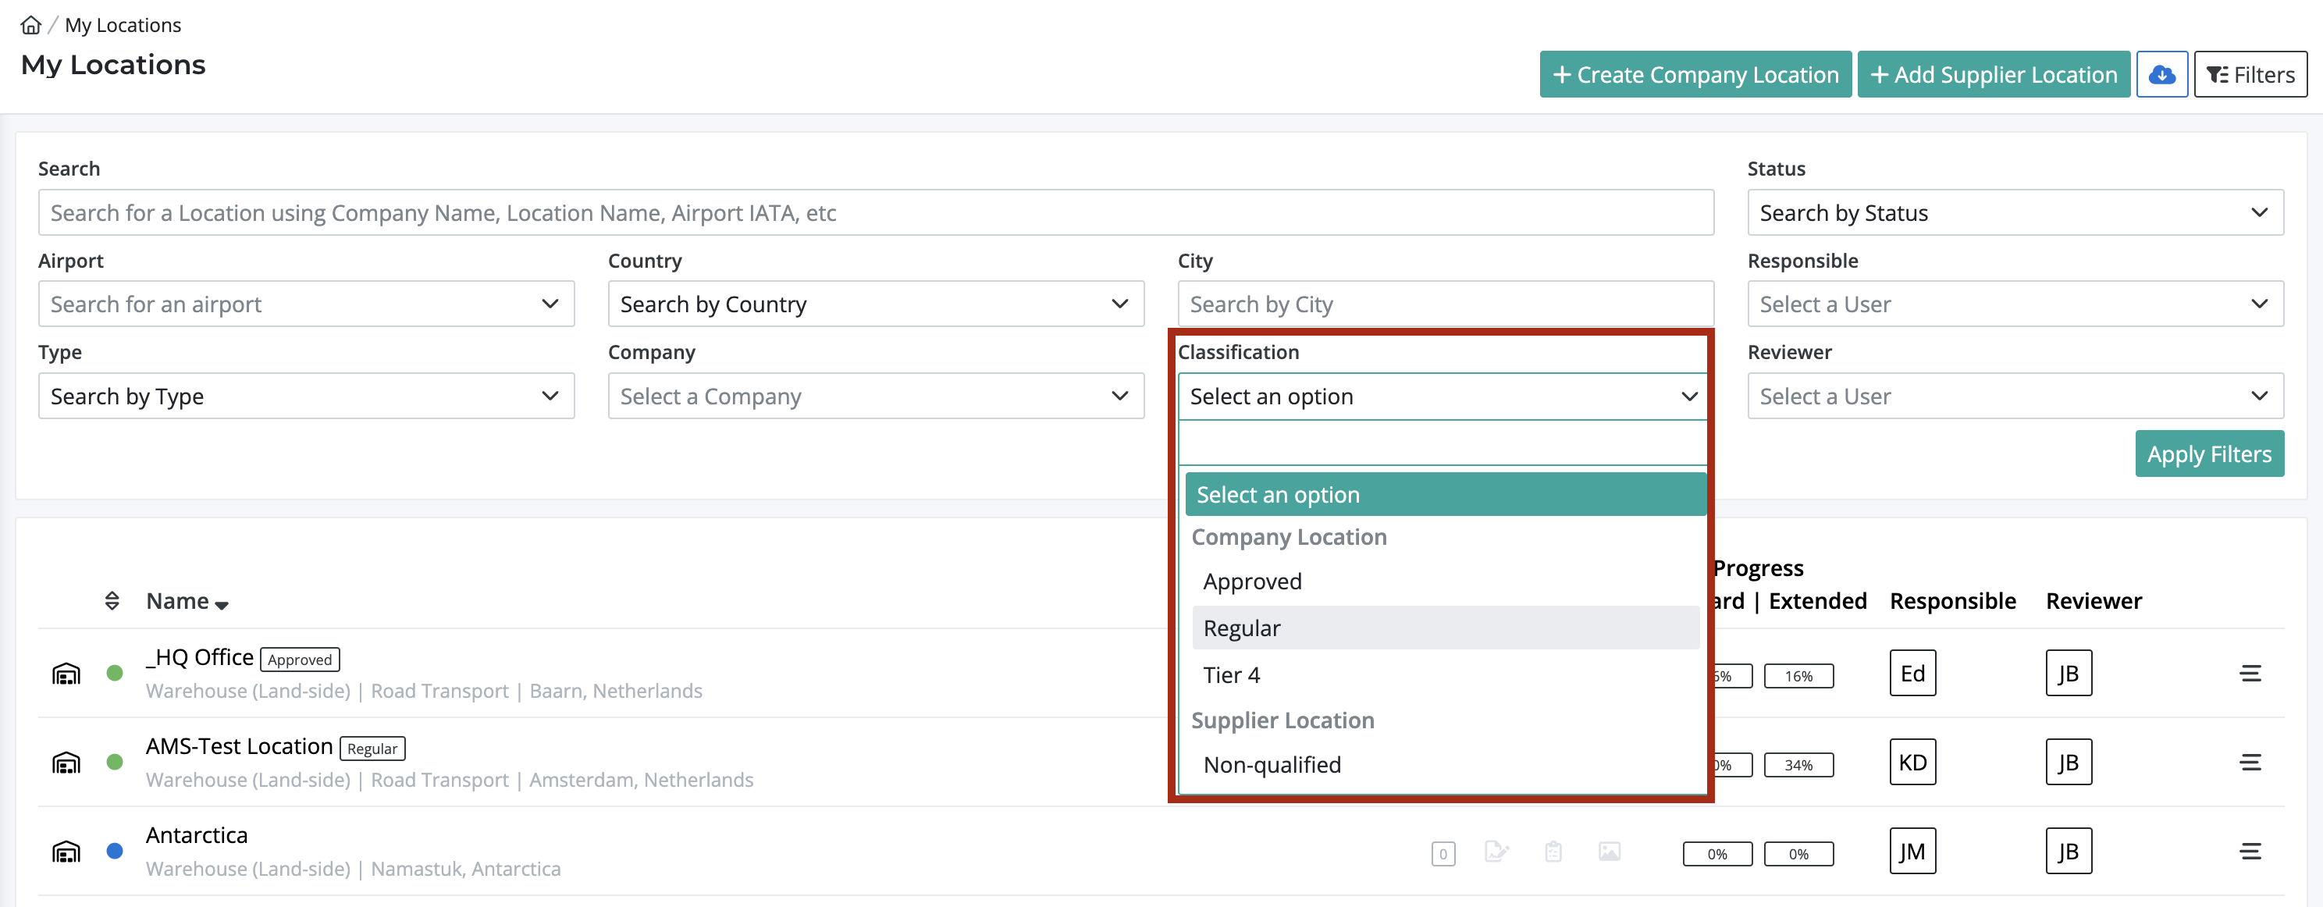Screen dimensions: 2323x907
Task: Open the Search by Status dropdown
Action: click(x=2015, y=213)
